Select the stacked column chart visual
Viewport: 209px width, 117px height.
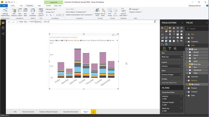pos(166,28)
